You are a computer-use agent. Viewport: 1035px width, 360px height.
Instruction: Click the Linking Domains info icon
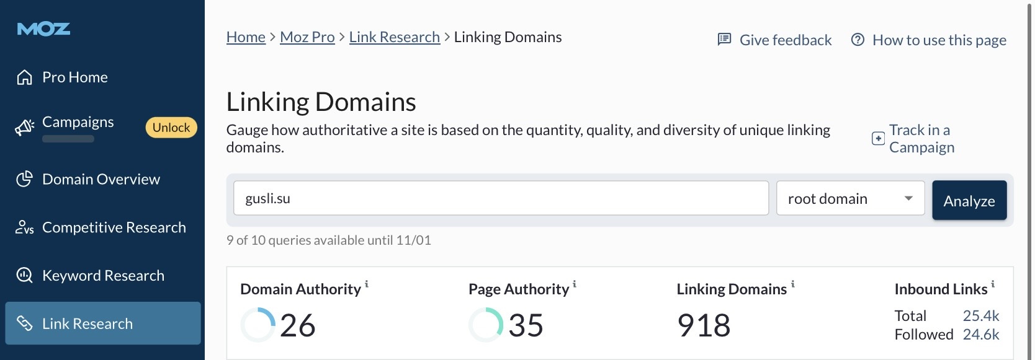(x=792, y=284)
